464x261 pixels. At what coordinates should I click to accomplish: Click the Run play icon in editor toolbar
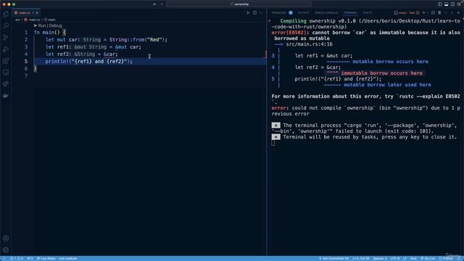pos(248,13)
